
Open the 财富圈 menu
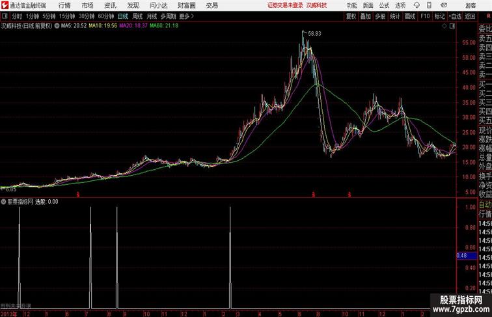186,5
